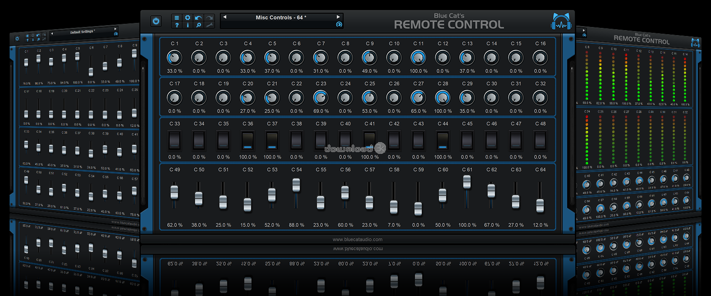Image resolution: width=711 pixels, height=296 pixels.
Task: Click the '7.0 %' value under fader C 58
Action: tap(394, 225)
